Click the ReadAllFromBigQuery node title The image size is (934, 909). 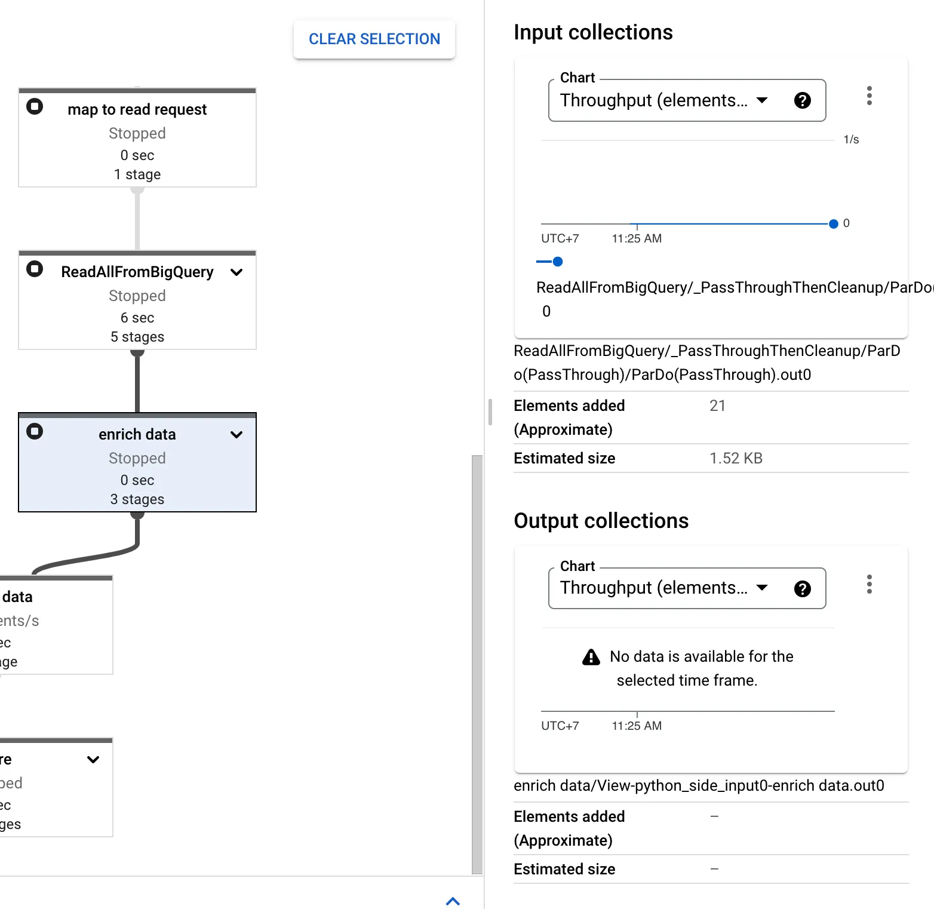point(137,272)
